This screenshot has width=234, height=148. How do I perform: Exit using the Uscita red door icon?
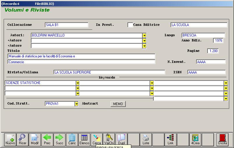(222, 140)
